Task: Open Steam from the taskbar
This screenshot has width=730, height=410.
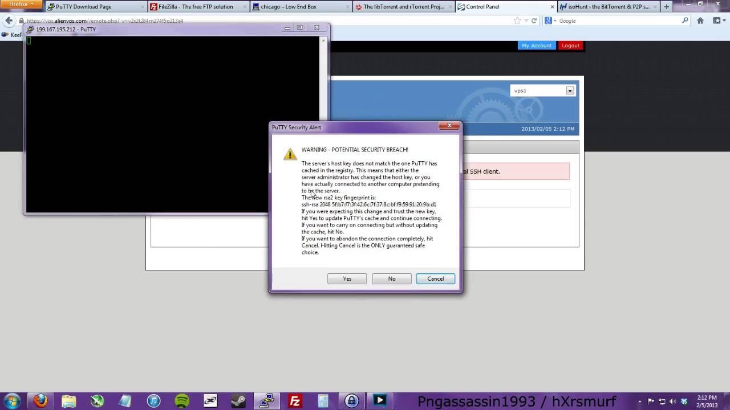Action: 238,401
